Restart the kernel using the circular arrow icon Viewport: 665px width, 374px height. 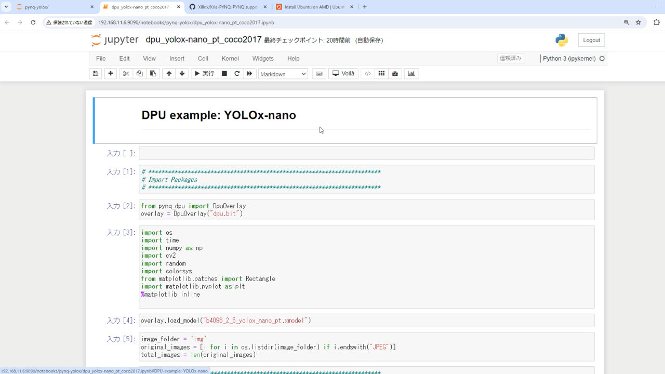pyautogui.click(x=237, y=73)
